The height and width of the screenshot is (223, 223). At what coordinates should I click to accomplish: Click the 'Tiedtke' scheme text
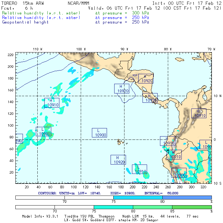(x=71, y=216)
